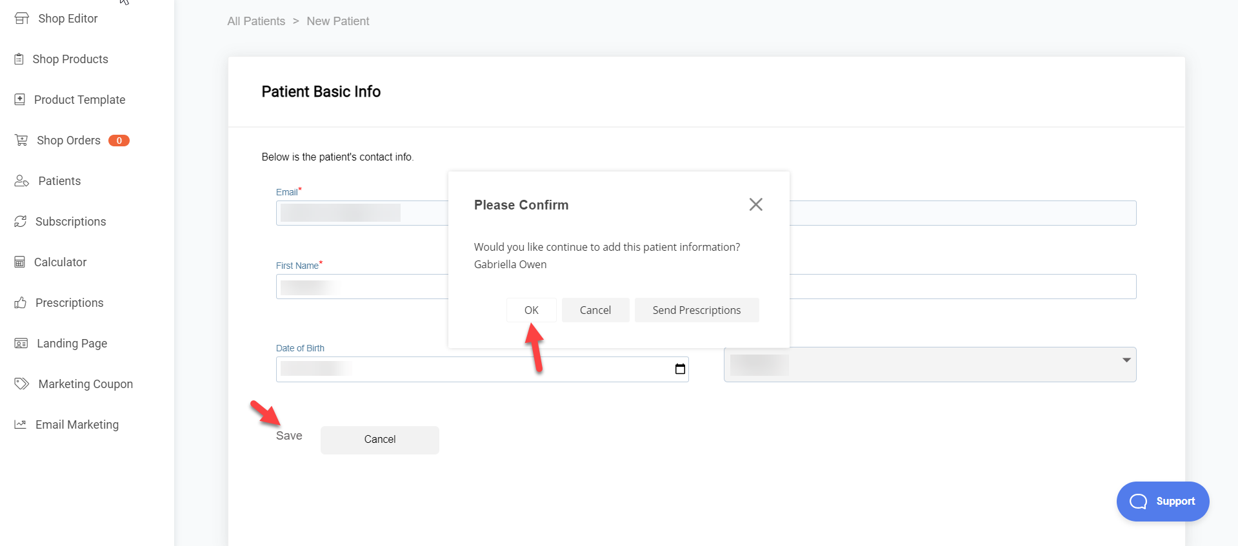Click the Shop Editor storefront icon

pos(22,19)
